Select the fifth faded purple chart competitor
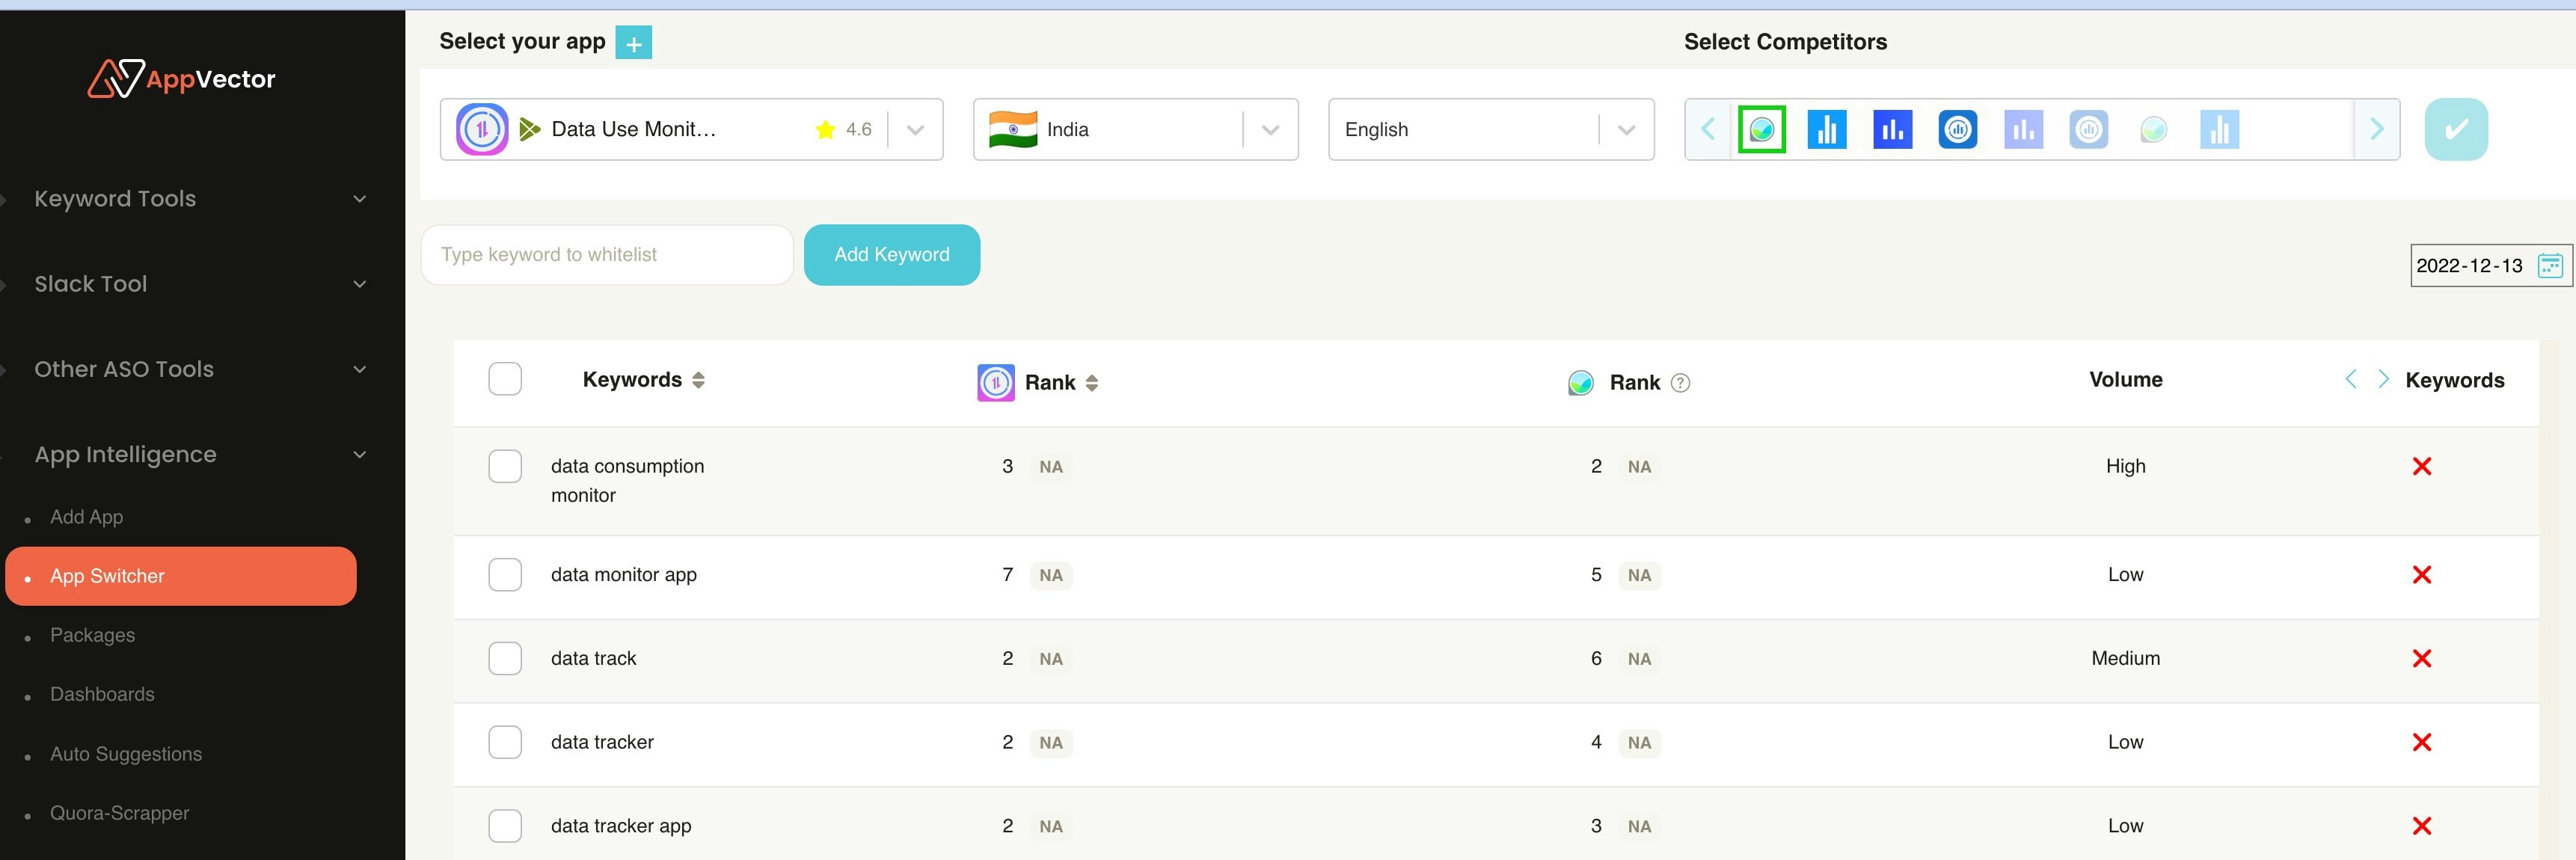2576x860 pixels. pyautogui.click(x=2023, y=130)
